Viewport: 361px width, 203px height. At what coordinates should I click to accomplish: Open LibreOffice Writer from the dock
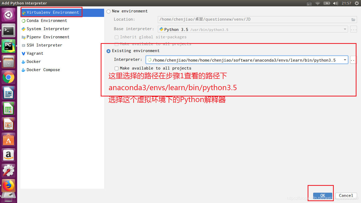[x=9, y=93]
